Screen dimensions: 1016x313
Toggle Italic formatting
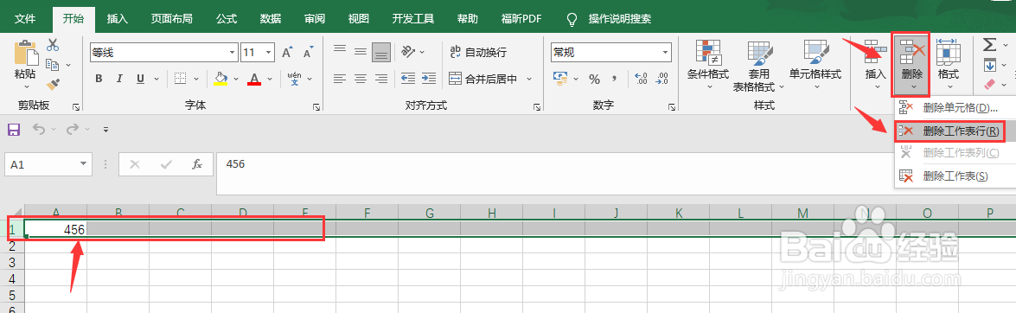[x=120, y=79]
